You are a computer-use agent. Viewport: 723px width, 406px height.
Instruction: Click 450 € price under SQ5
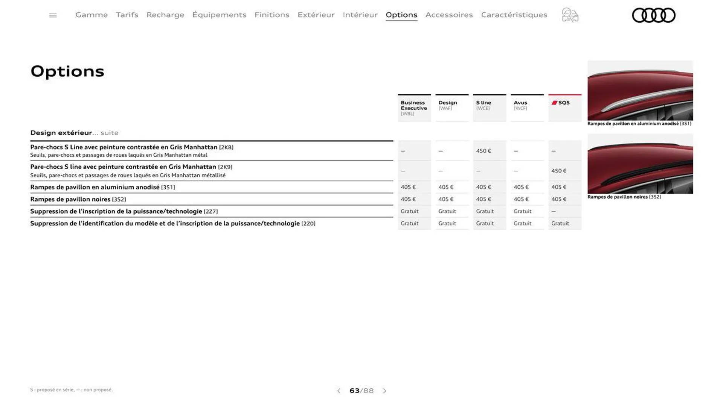559,171
